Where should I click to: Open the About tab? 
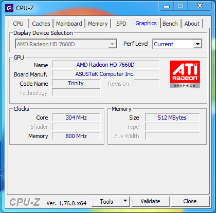[192, 24]
